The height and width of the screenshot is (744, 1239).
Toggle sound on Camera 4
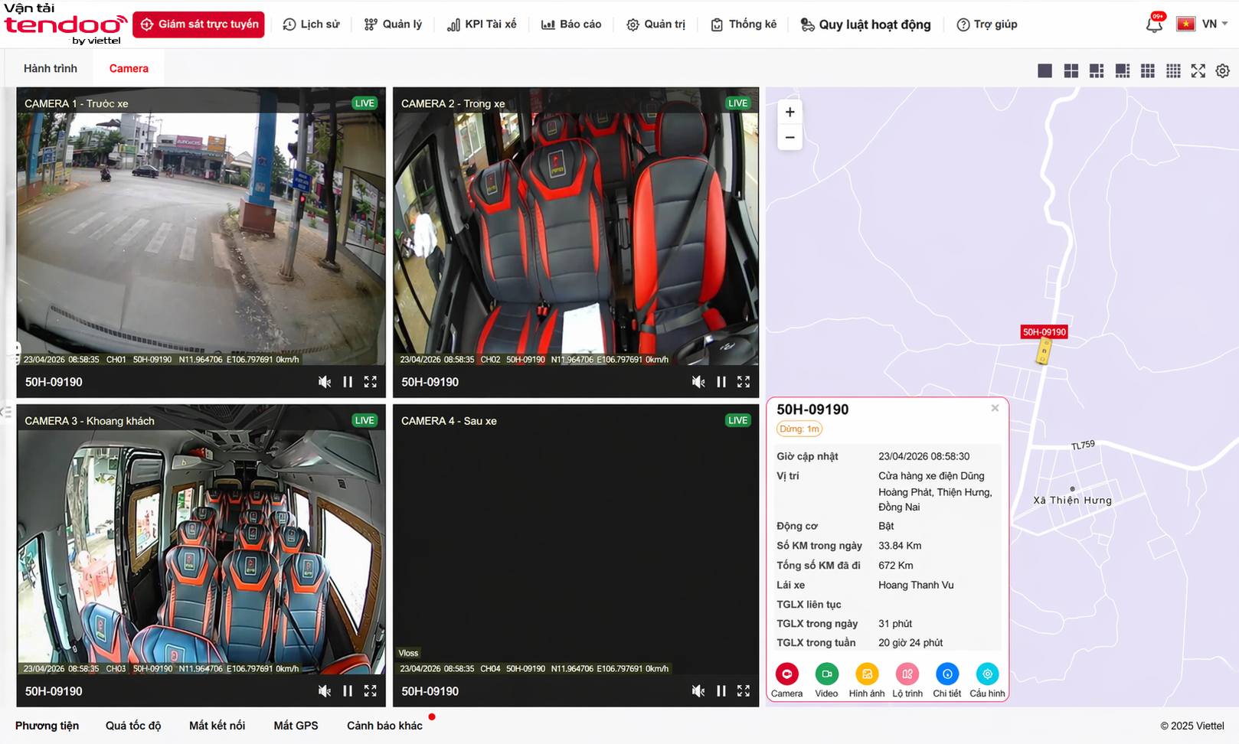coord(698,691)
